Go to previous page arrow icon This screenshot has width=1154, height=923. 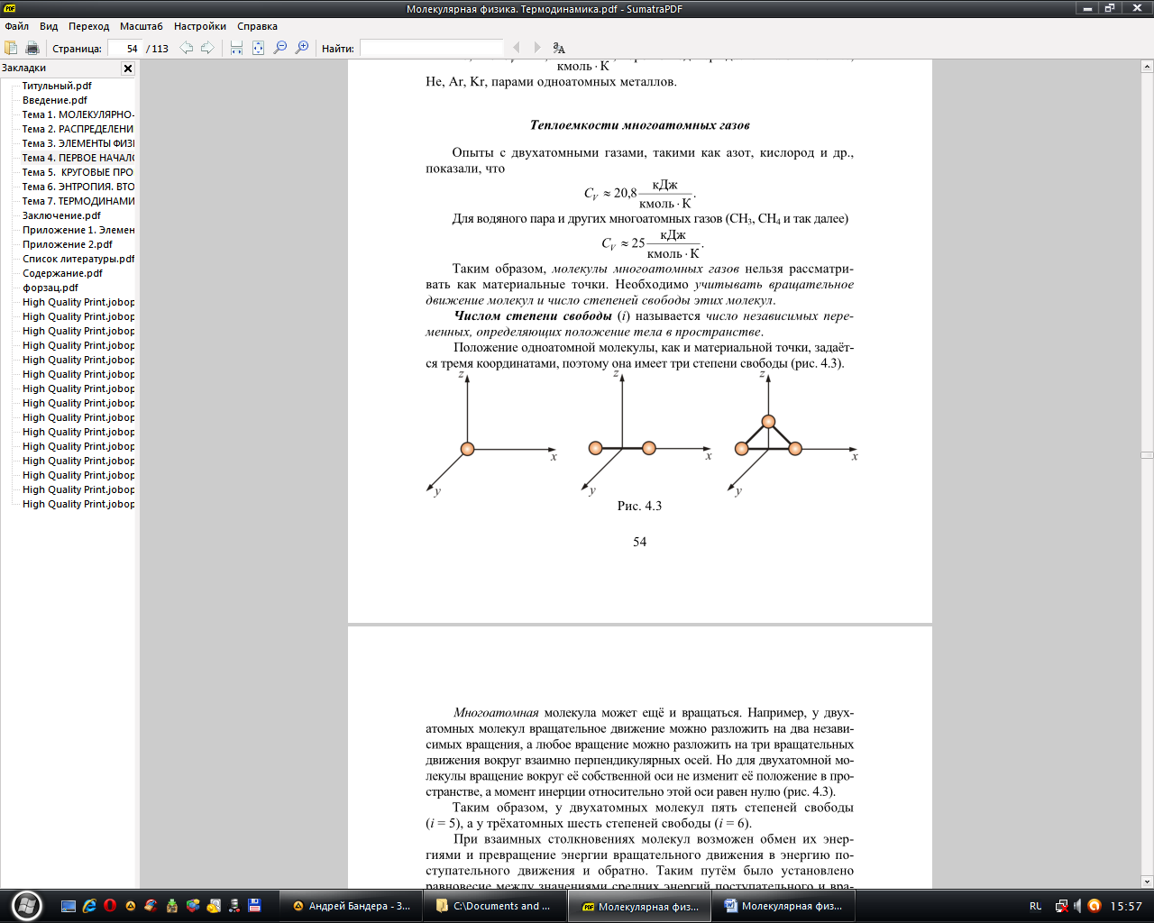(187, 48)
